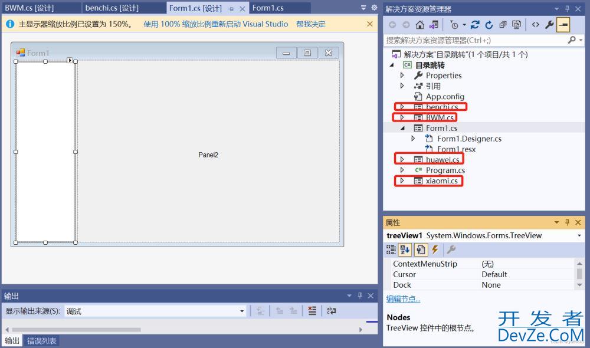This screenshot has height=348, width=590.
Task: Click the Output panel horizontal scrollbar thumb
Action: [76, 330]
